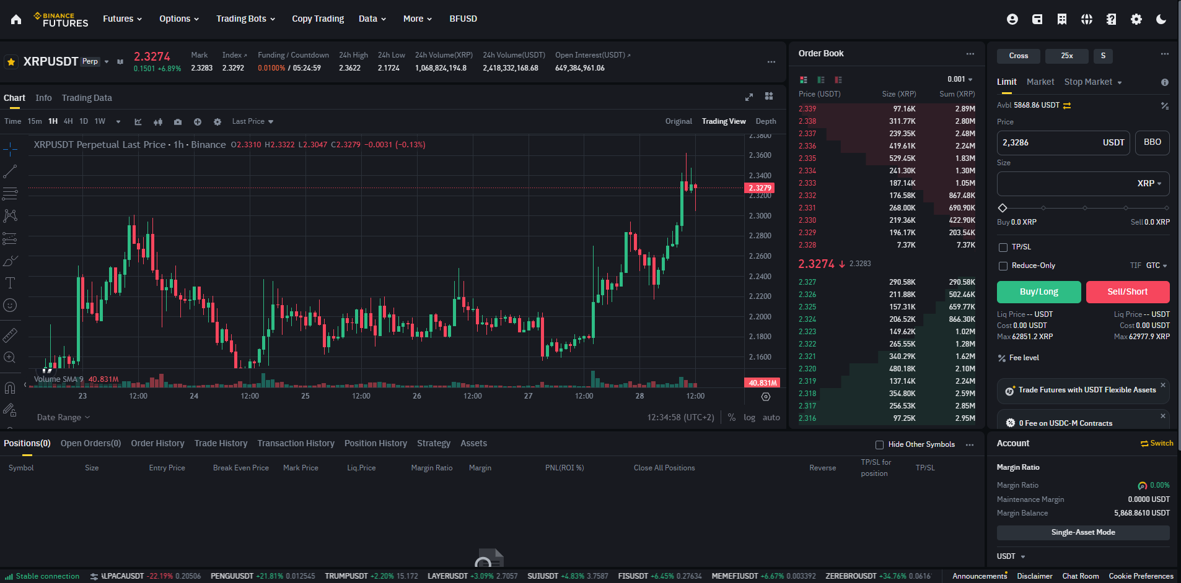Select the text annotation tool
This screenshot has width=1181, height=583.
[x=10, y=283]
